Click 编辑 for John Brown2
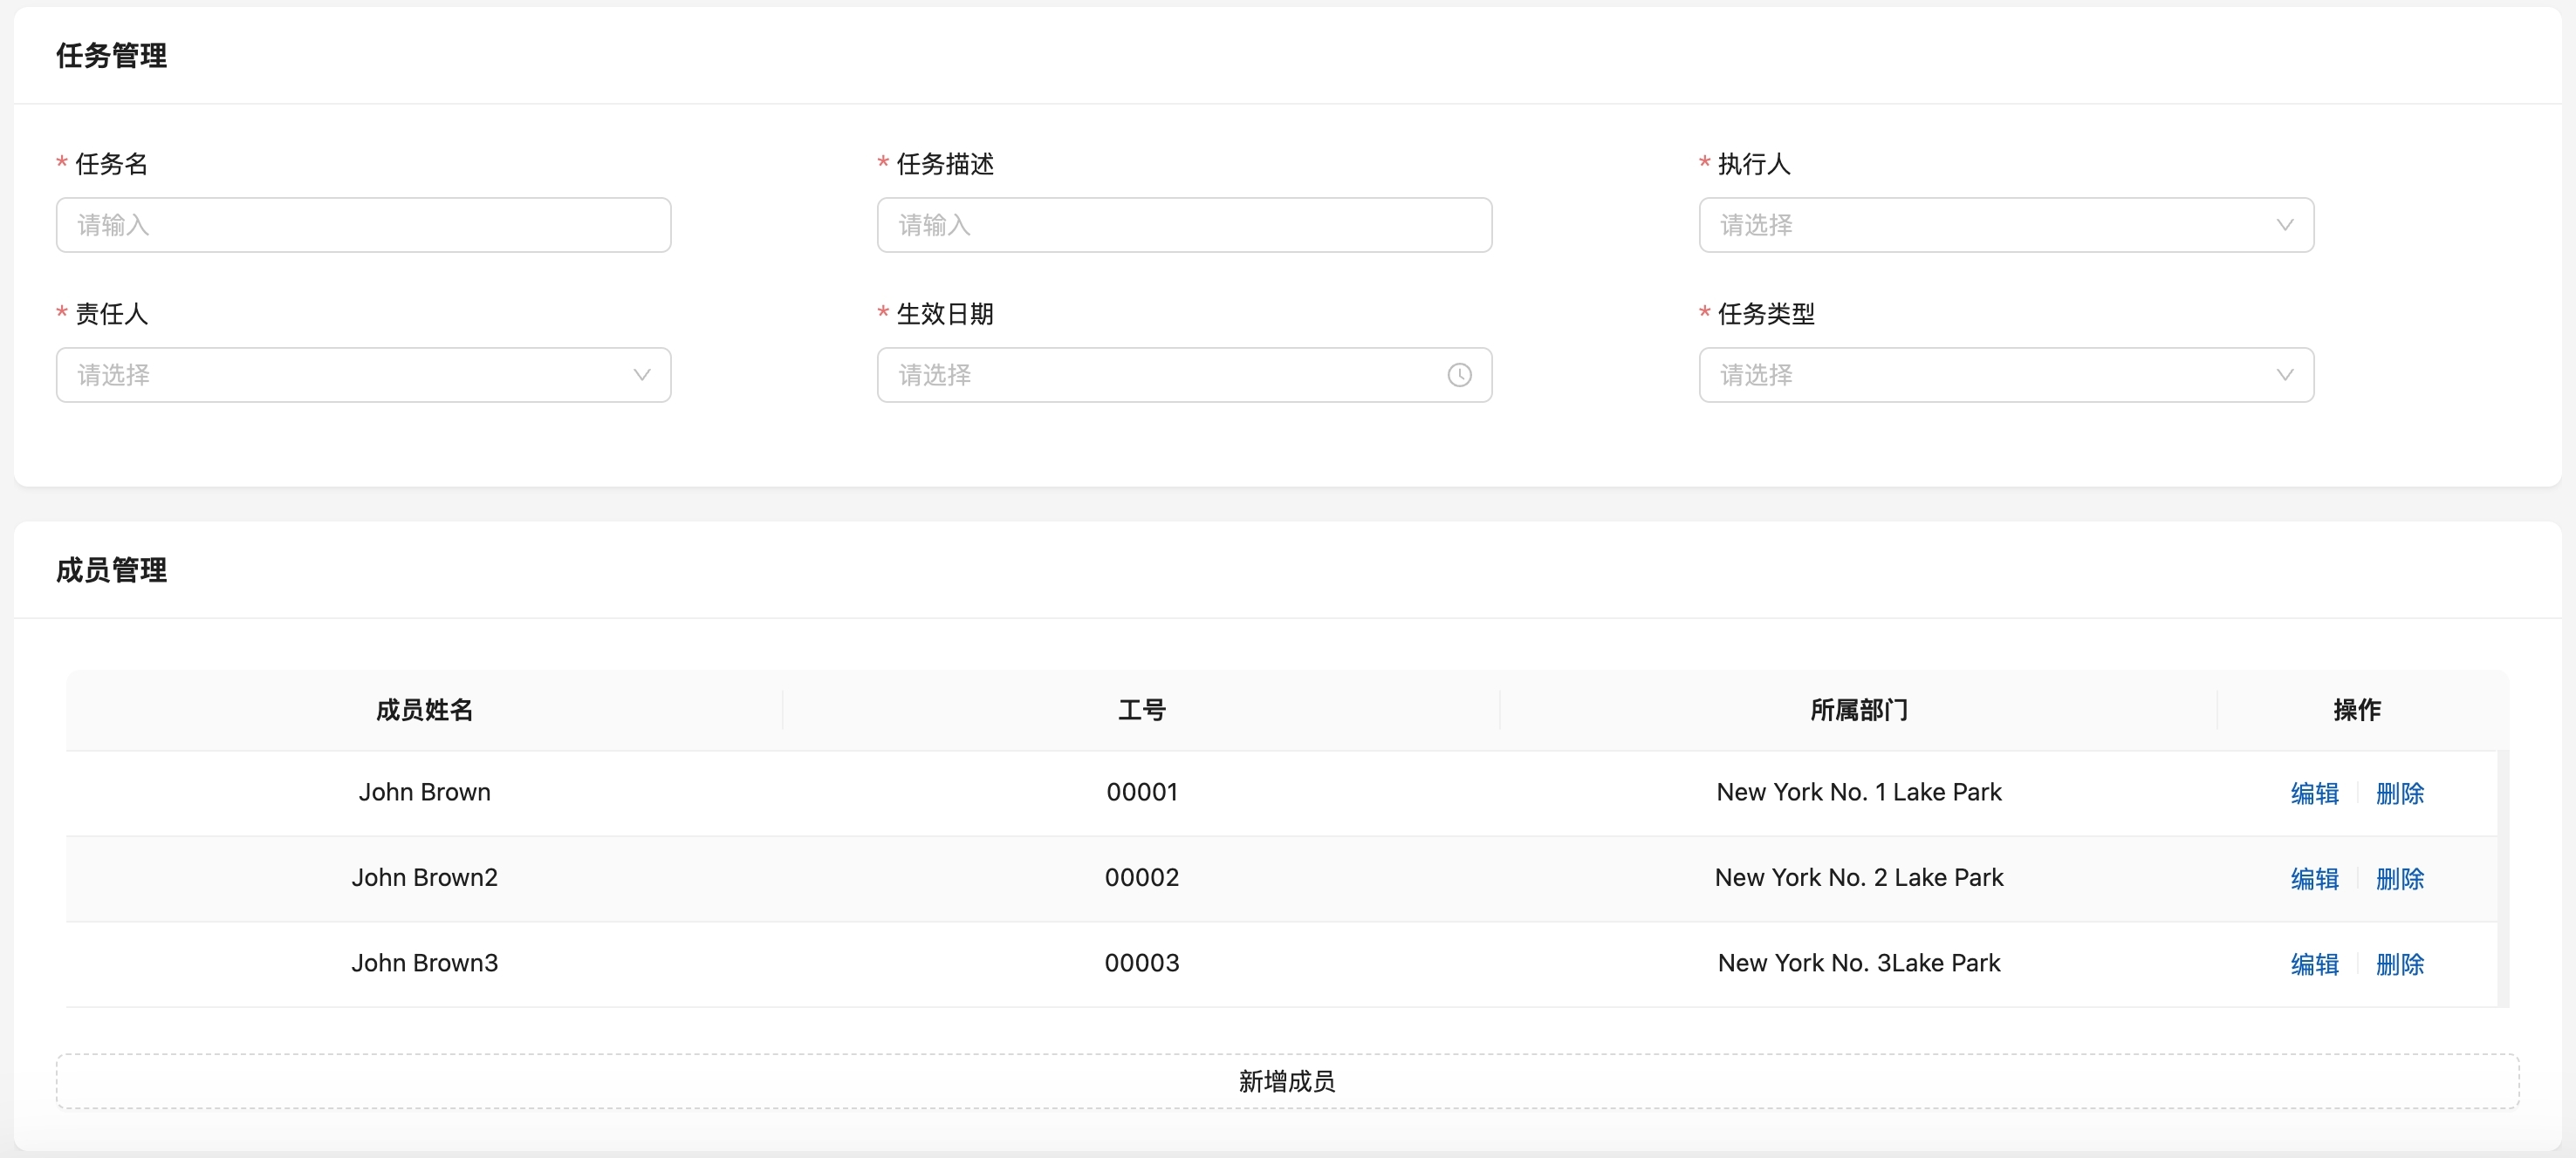The width and height of the screenshot is (2576, 1158). coord(2314,878)
